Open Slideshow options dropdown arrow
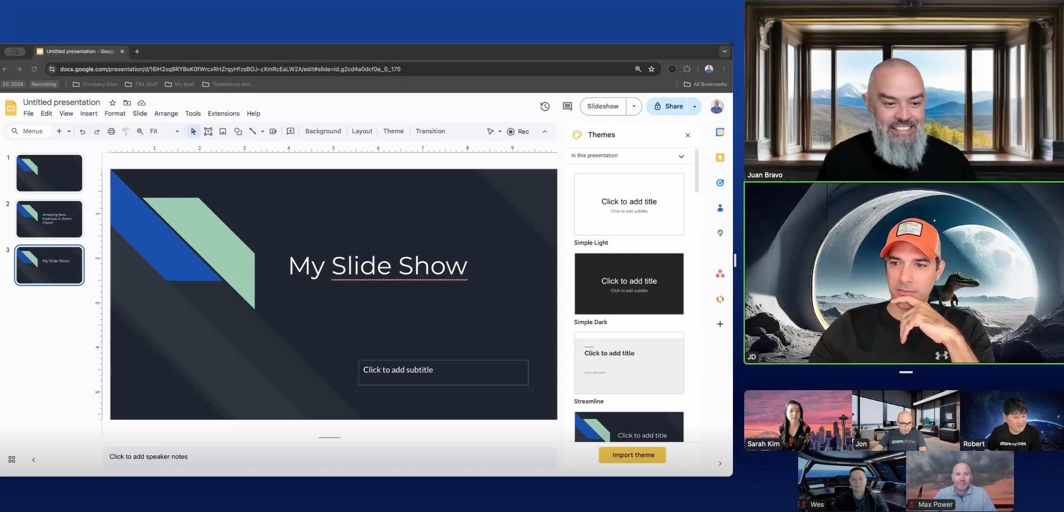 [x=634, y=106]
